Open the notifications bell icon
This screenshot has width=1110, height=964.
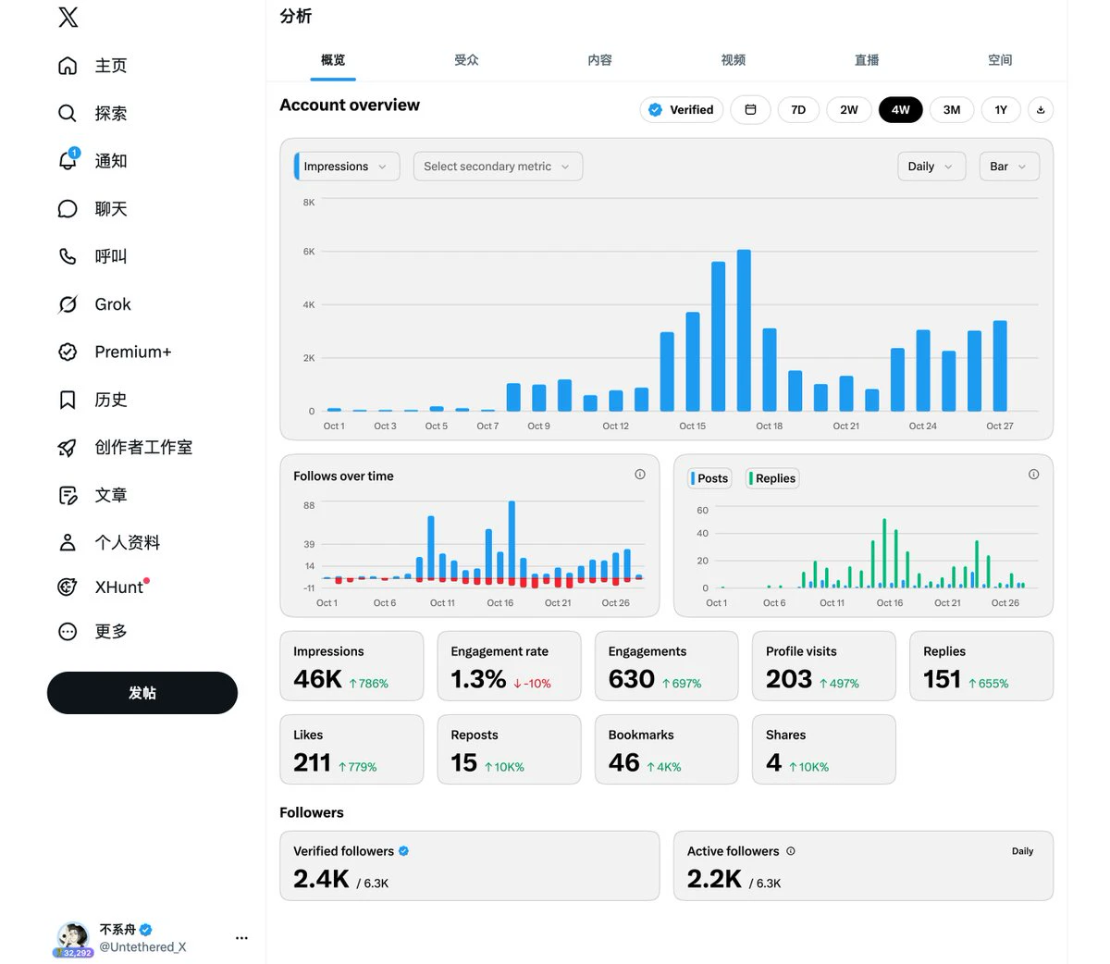point(68,161)
